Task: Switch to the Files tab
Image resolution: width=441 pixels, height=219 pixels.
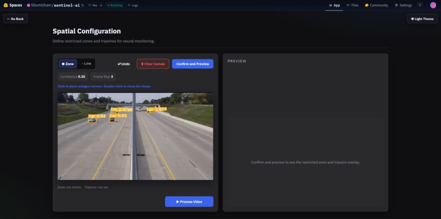Action: click(352, 5)
